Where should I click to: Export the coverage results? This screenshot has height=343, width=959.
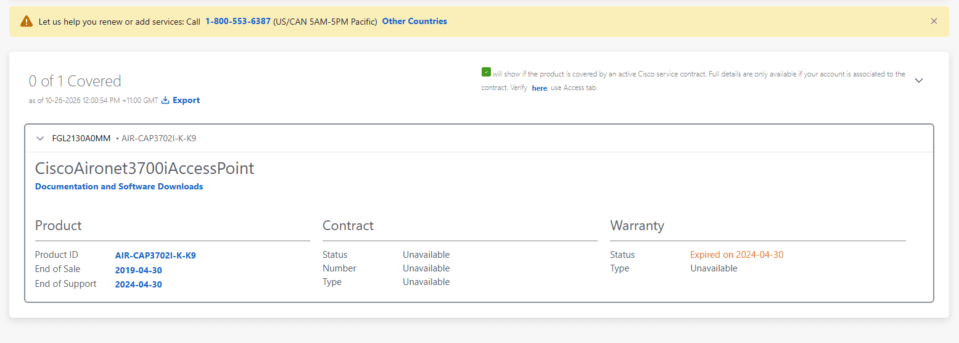point(186,100)
